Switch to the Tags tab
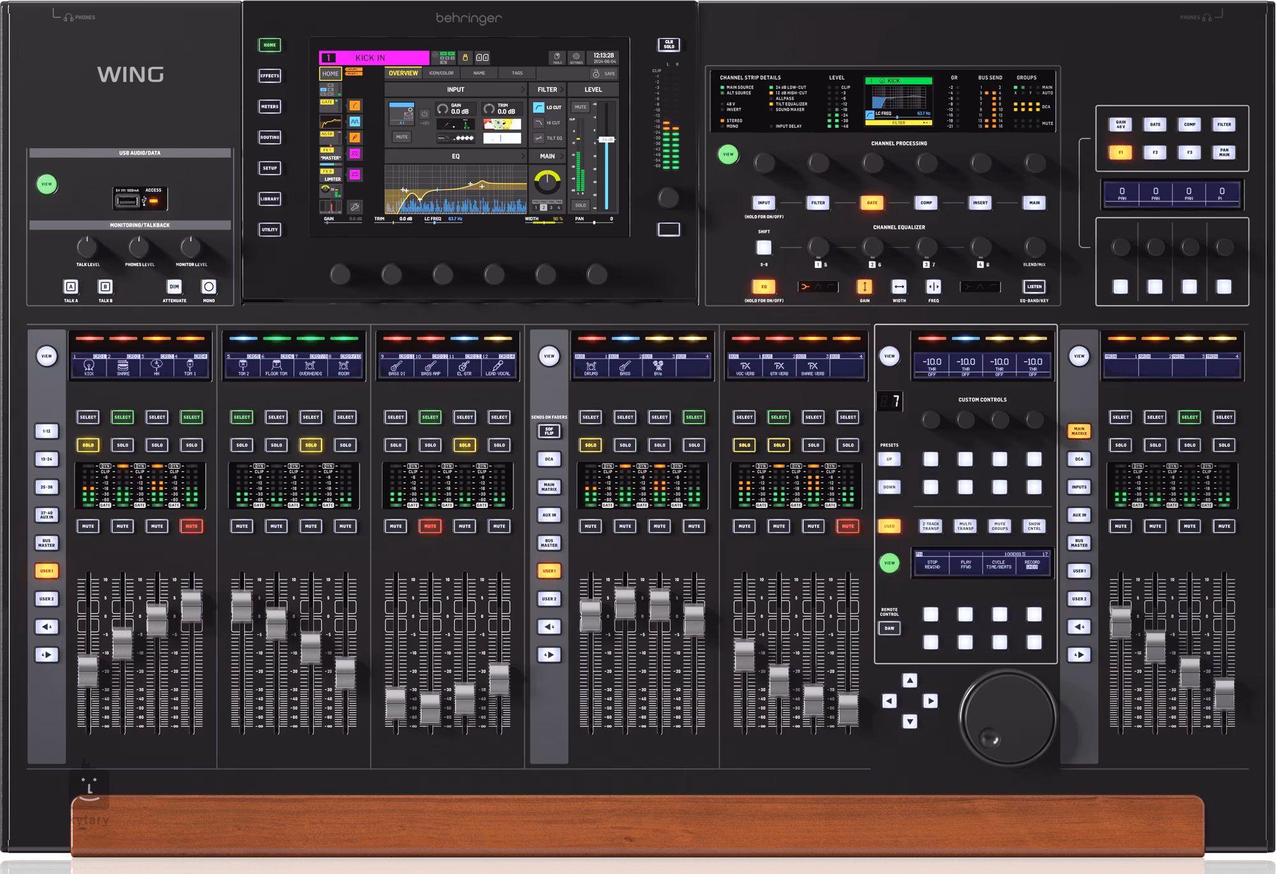1276x874 pixels. (517, 73)
